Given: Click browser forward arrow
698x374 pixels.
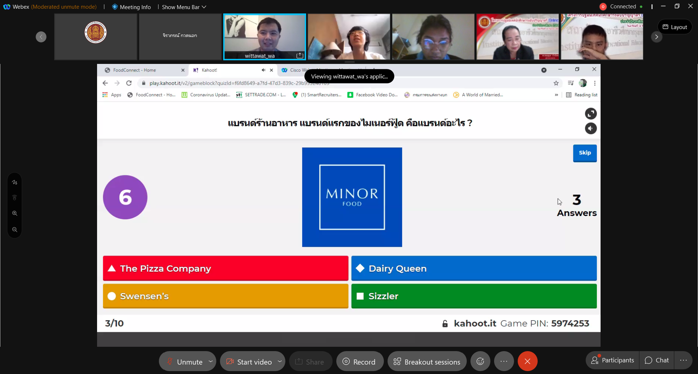Looking at the screenshot, I should (x=117, y=83).
